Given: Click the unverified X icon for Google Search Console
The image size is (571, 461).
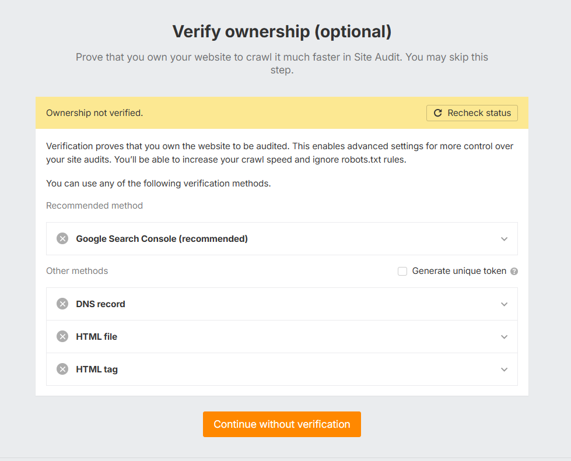Looking at the screenshot, I should [x=62, y=238].
